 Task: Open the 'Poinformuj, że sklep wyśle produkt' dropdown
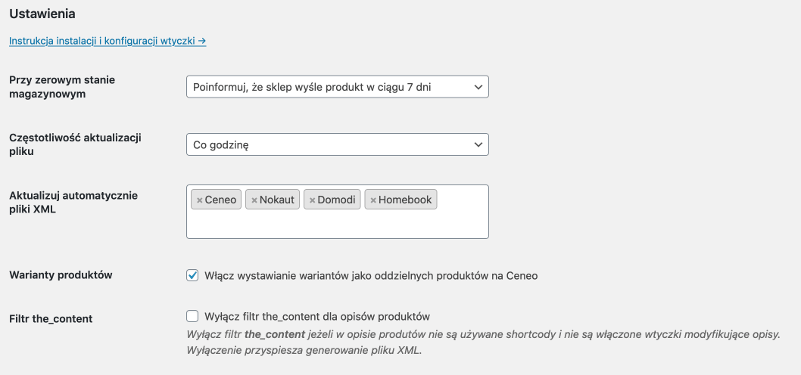coord(338,87)
